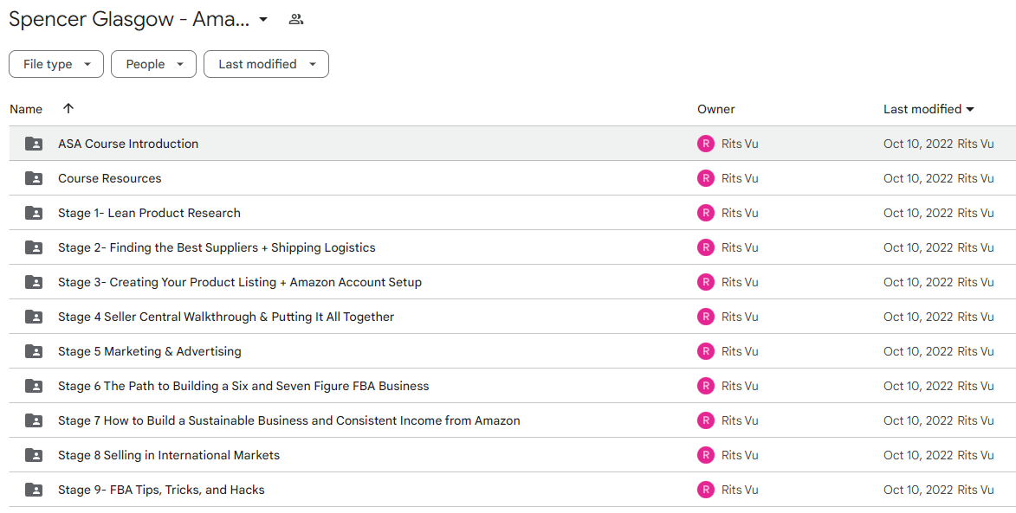Click the ASA Course Introduction folder icon
The image size is (1016, 513).
click(x=34, y=144)
